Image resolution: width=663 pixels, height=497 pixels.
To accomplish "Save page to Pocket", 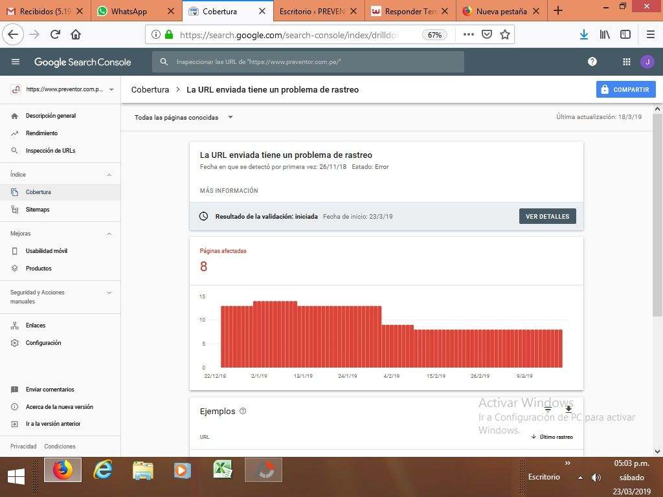I will 487,35.
